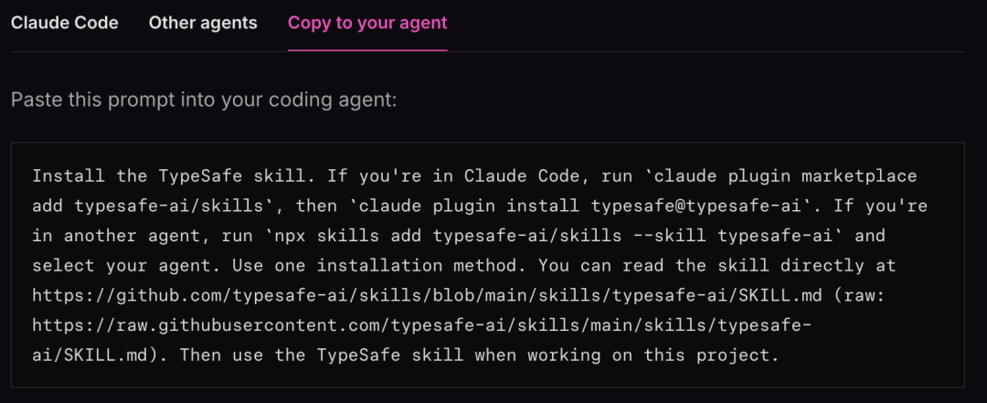This screenshot has height=403, width=987.
Task: Click the github.com SKILL.md blob URL
Action: pos(427,296)
